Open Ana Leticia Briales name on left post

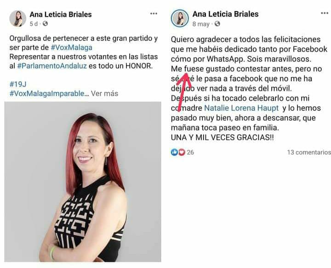click(61, 14)
